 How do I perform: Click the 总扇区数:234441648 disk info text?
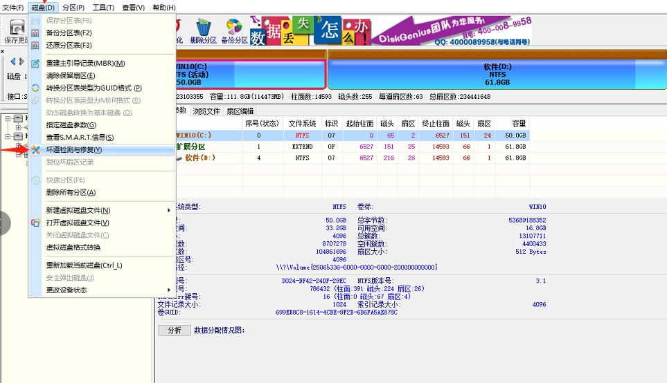click(460, 96)
